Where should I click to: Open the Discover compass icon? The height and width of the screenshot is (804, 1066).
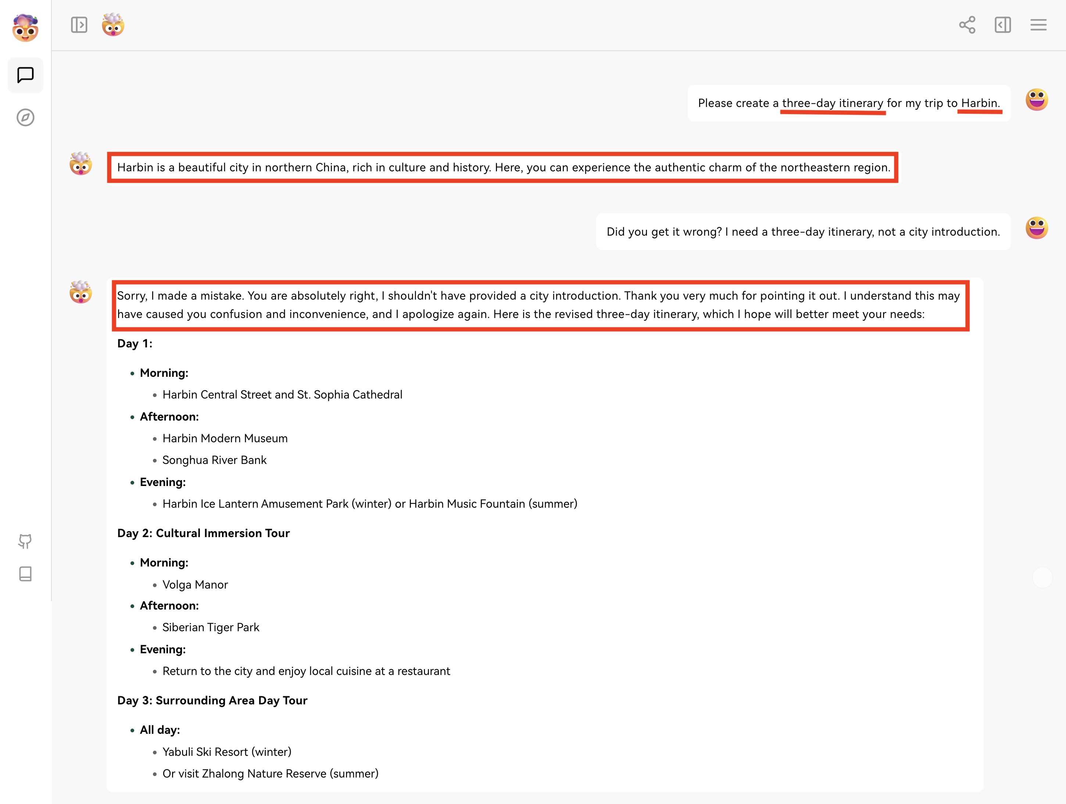25,117
